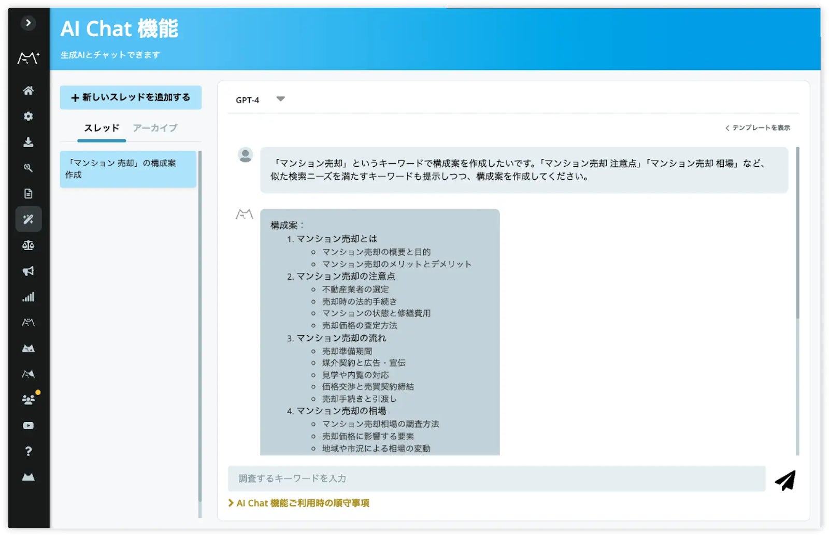The width and height of the screenshot is (829, 536).
Task: Click the 構成案： label in the response
Action: click(287, 225)
